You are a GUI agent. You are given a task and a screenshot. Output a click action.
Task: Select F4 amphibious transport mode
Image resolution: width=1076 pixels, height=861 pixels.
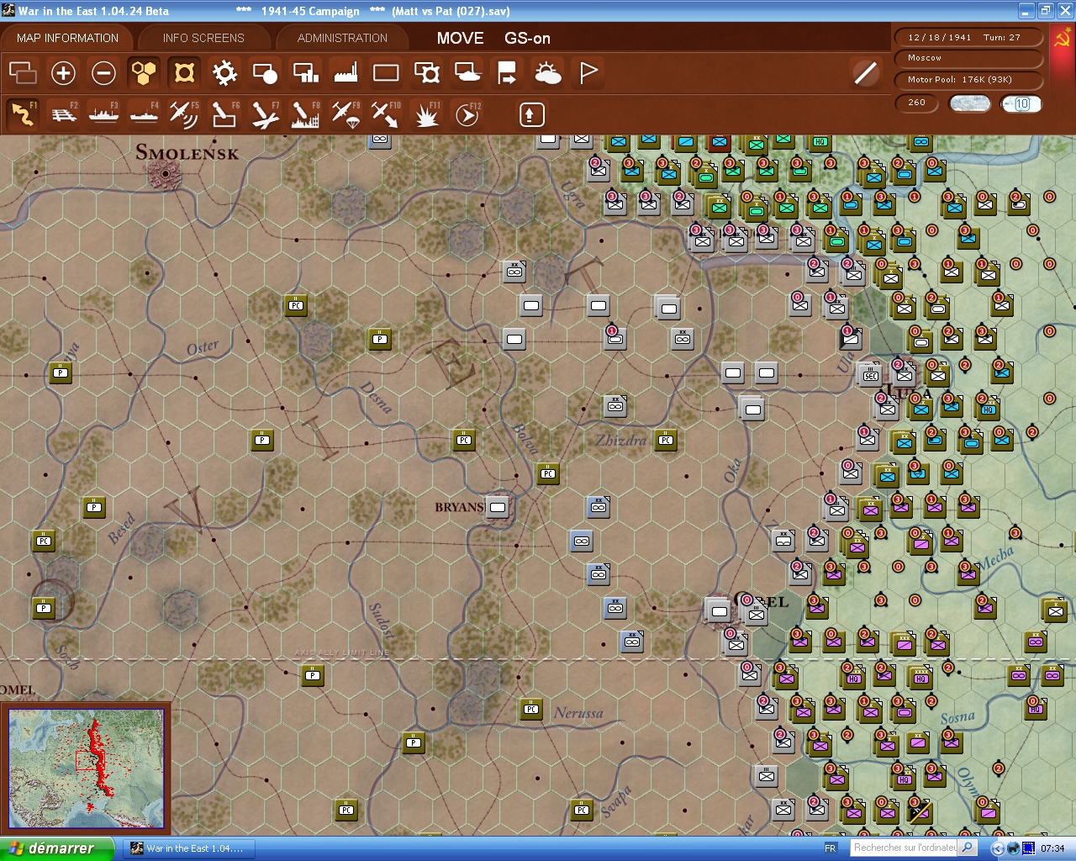point(144,114)
